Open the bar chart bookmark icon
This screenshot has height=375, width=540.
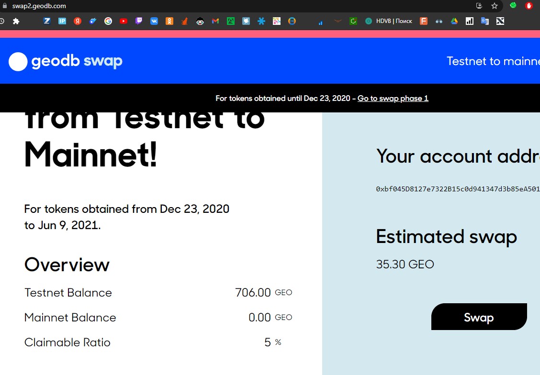click(x=470, y=22)
